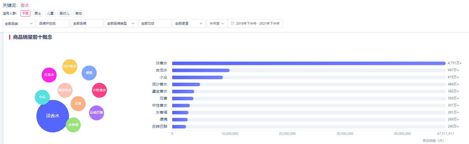Click the 淡香水 bar in chart

[308, 63]
